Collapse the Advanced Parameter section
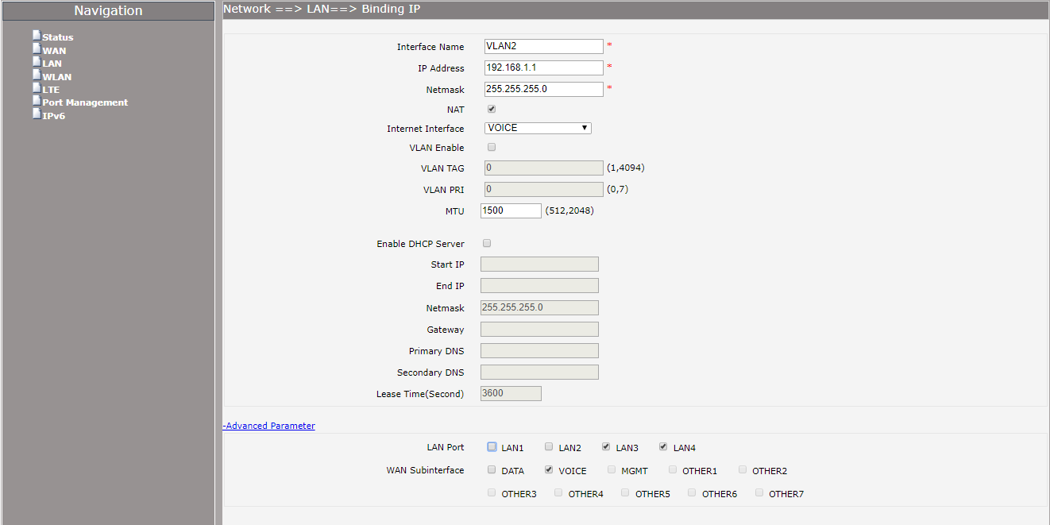This screenshot has height=525, width=1050. point(269,426)
